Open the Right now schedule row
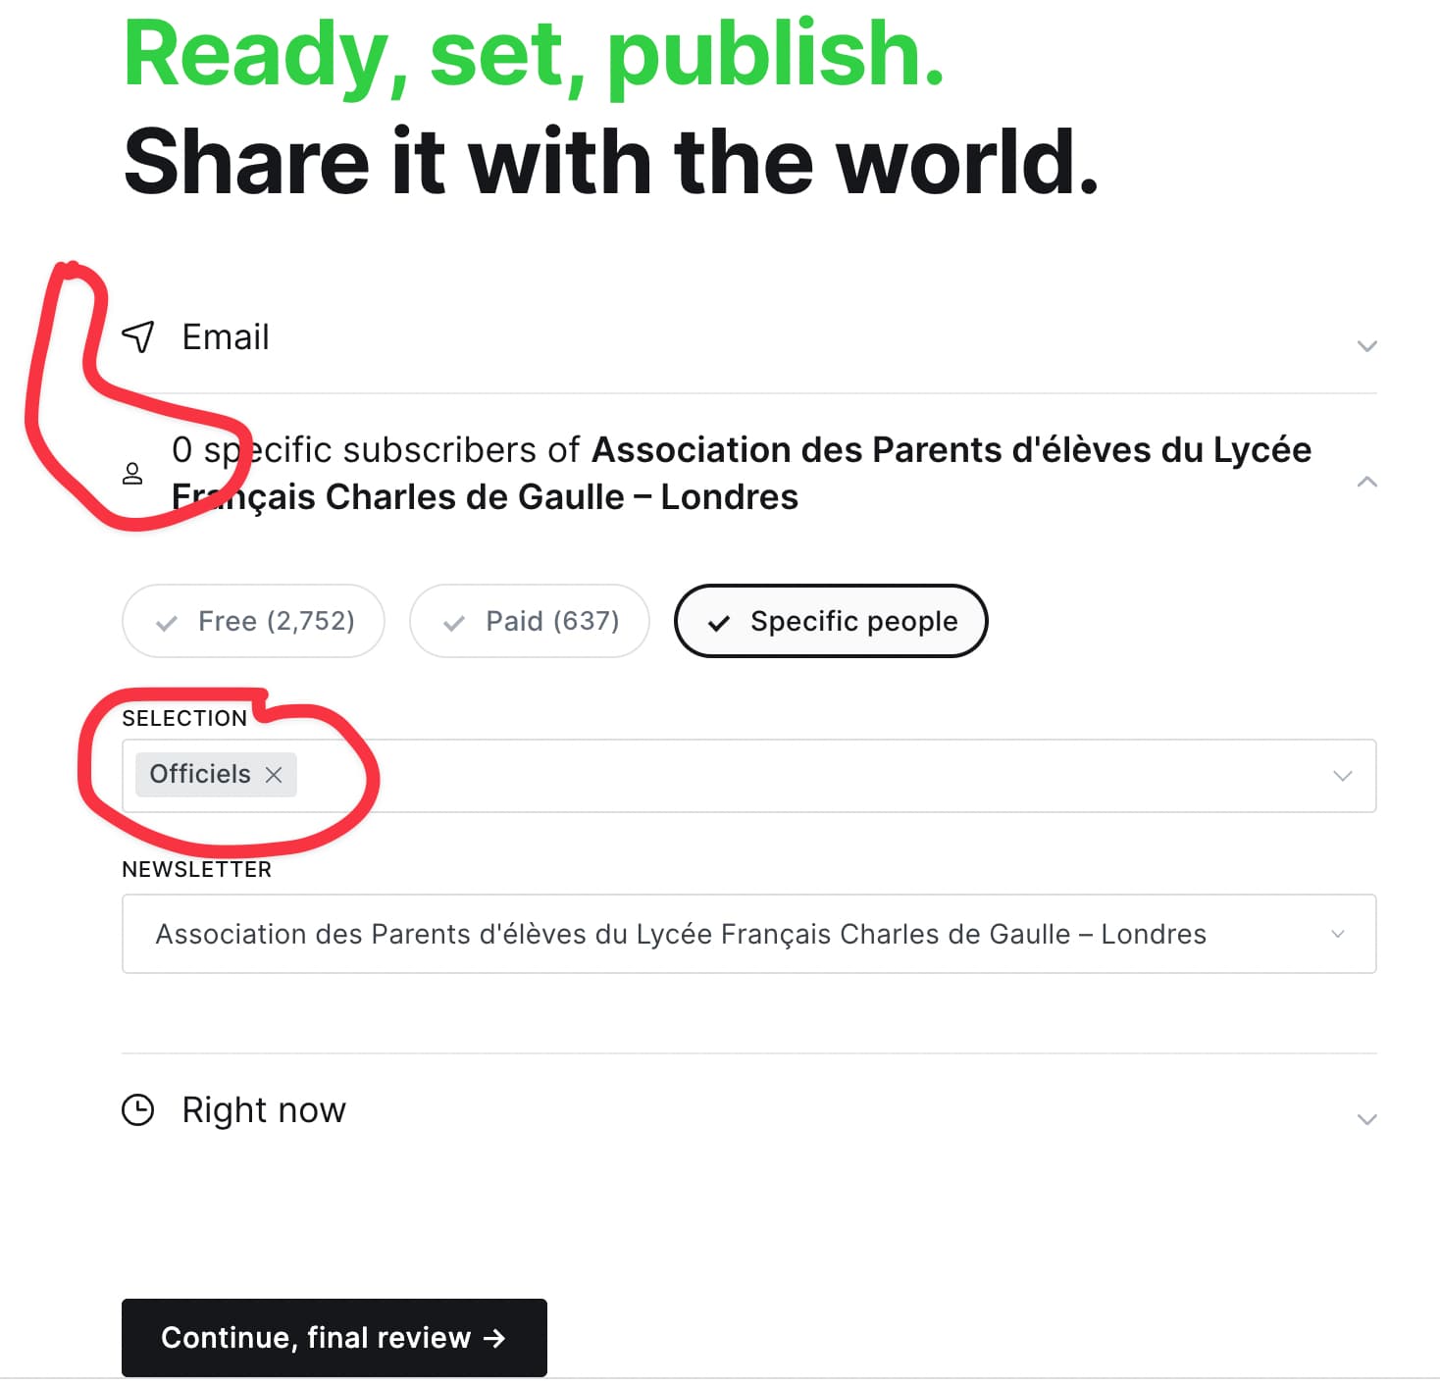Screen dimensions: 1440x1385 click(749, 1110)
